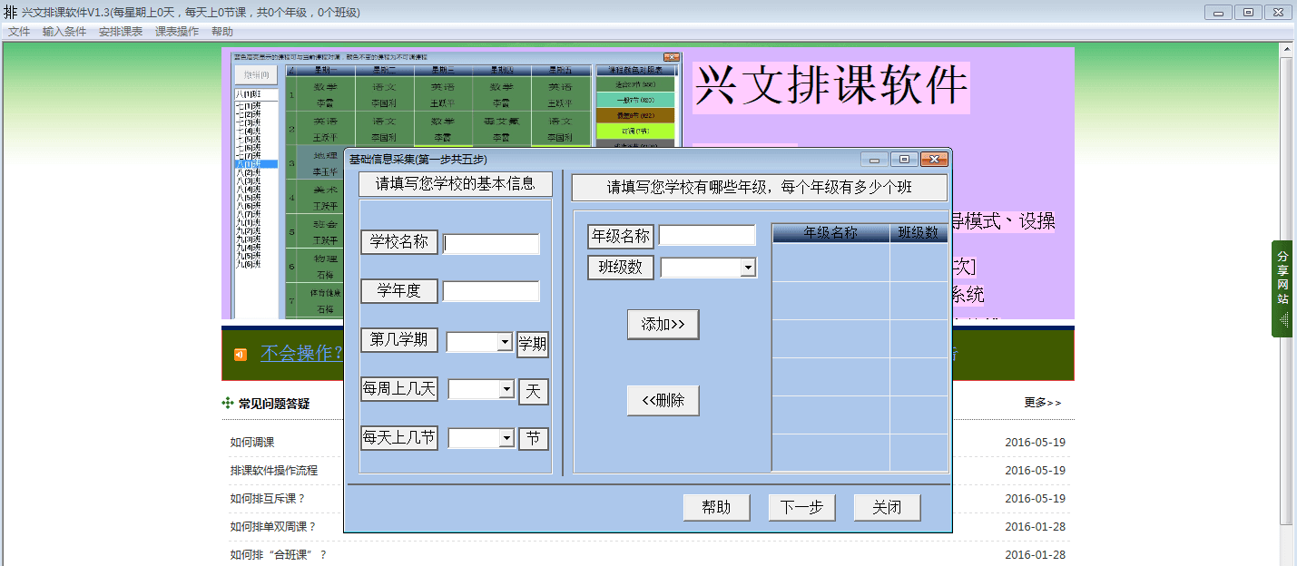Click the 更多>> link

pyautogui.click(x=1043, y=403)
